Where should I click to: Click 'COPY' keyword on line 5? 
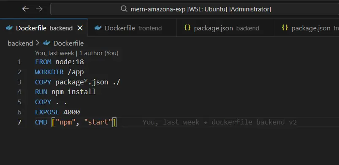43,102
